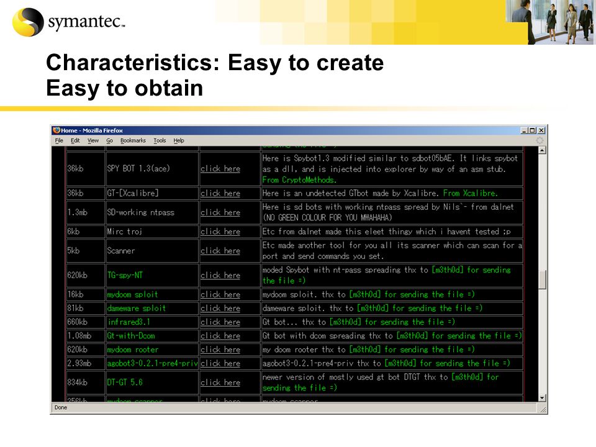This screenshot has height=447, width=596.
Task: Select the 'SPY BOT 1.3(ace)' name cell
Action: [x=152, y=169]
